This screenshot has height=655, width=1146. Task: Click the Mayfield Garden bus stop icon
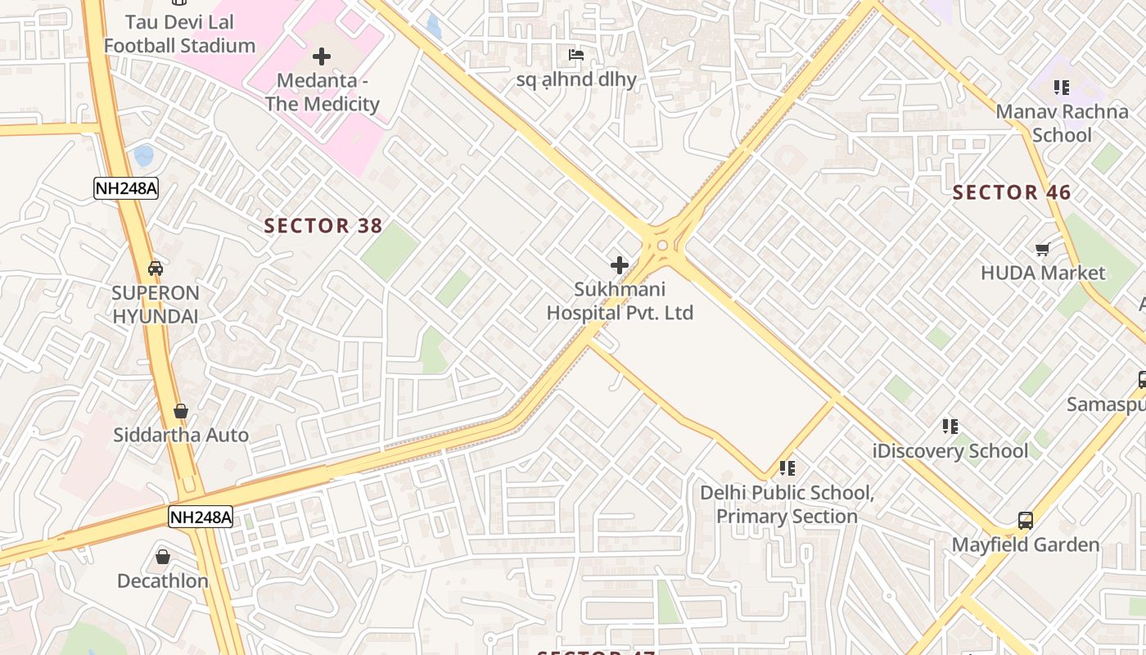click(x=1025, y=520)
